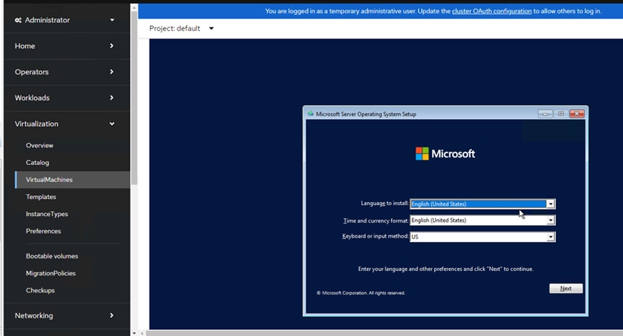Go to Templates page

click(x=41, y=197)
